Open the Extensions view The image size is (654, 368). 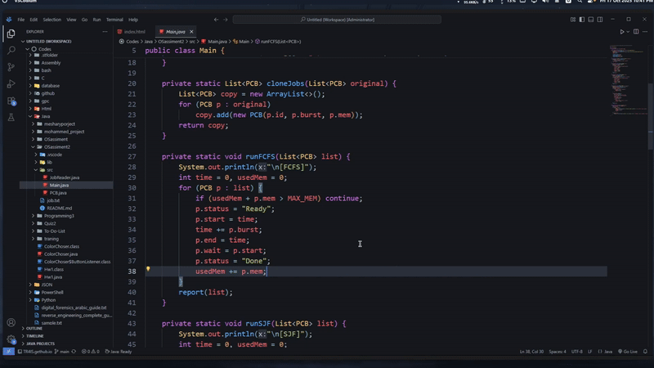[11, 101]
